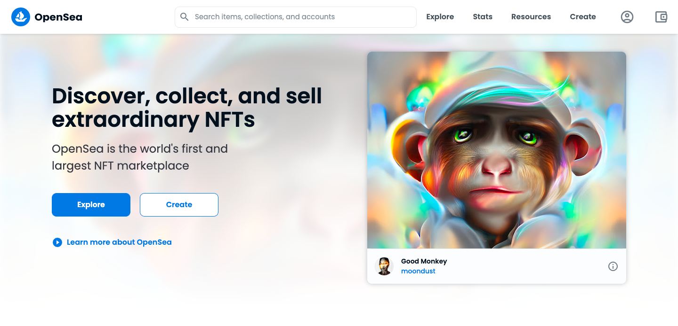Screen dimensions: 678x326
Task: Click the play circle icon beside Learn more
Action: point(57,242)
